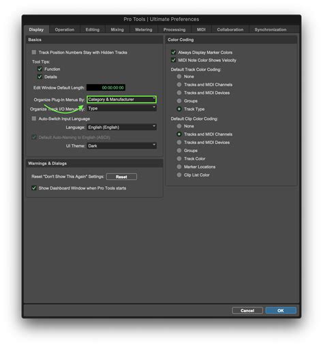Viewport: 323px width, 347px height.
Task: Click Default Auto-Naming to English checkbox
Action: click(x=34, y=137)
